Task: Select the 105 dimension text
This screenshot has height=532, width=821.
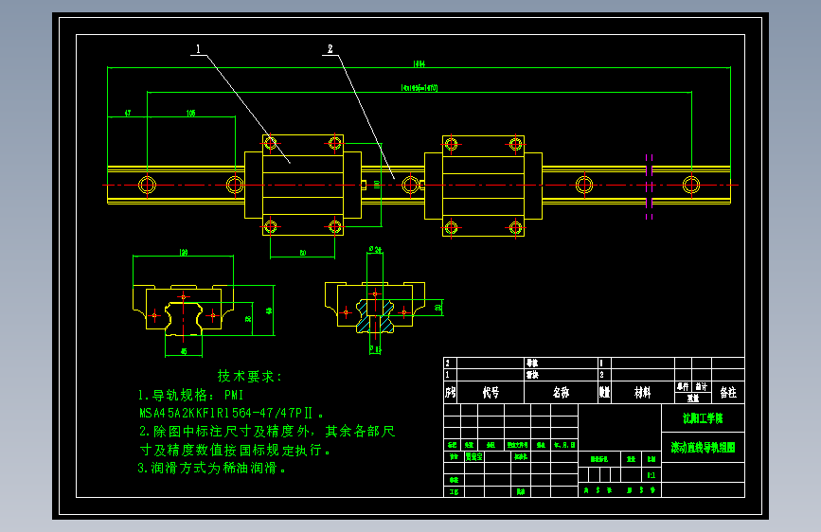Action: (x=190, y=113)
